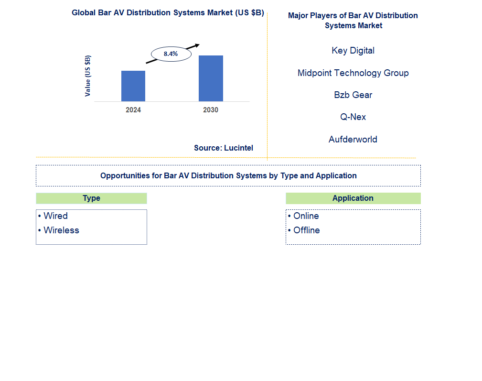The height and width of the screenshot is (381, 482).
Task: Click the 2024 blue bar in the chart
Action: tap(133, 86)
